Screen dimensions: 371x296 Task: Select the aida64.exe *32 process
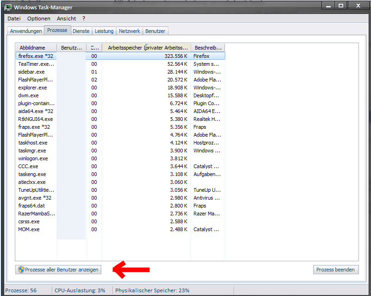click(120, 111)
